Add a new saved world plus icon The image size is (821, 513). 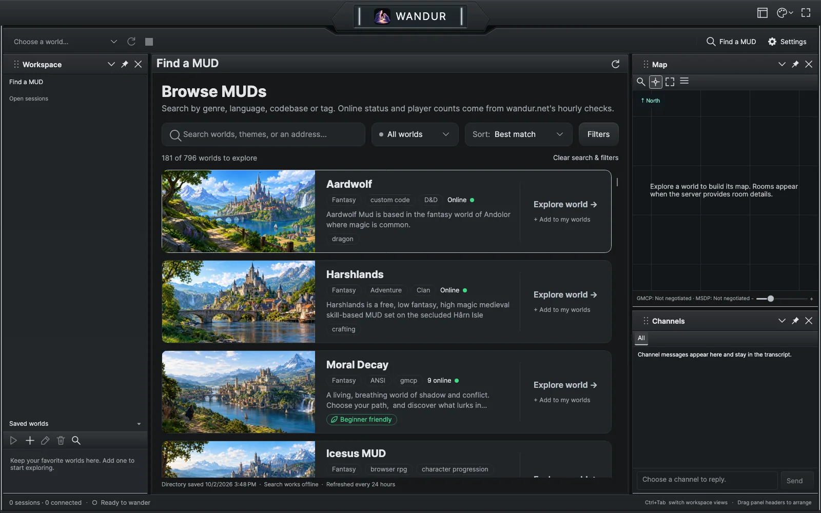coord(30,440)
